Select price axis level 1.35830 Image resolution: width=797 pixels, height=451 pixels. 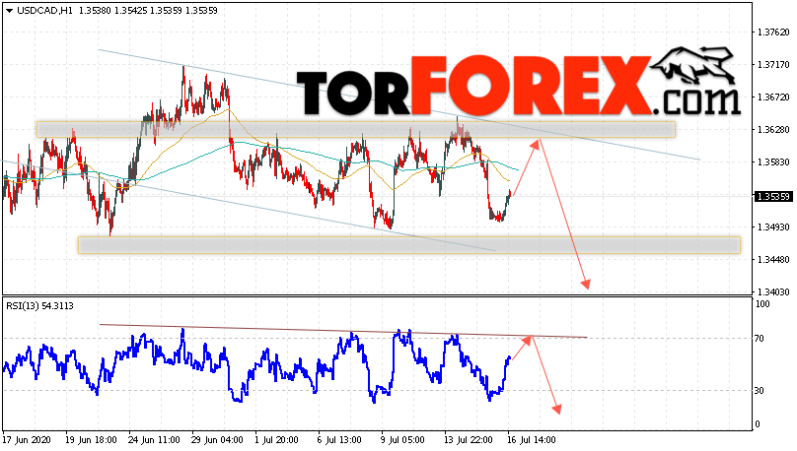click(773, 162)
